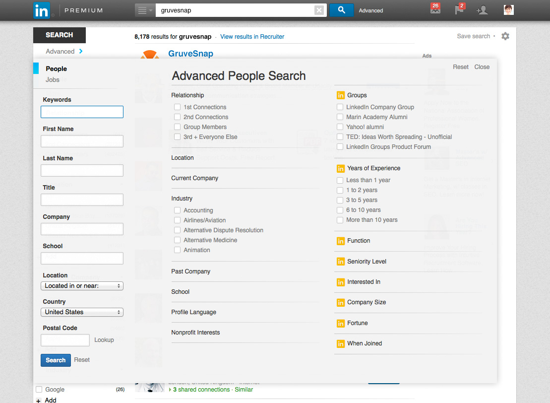Tick the Airlines/Aviation checkbox
Viewport: 550px width, 403px height.
click(177, 220)
